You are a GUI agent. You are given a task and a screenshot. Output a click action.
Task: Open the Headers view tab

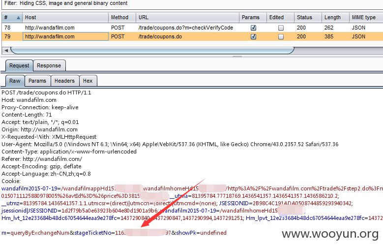(x=64, y=81)
